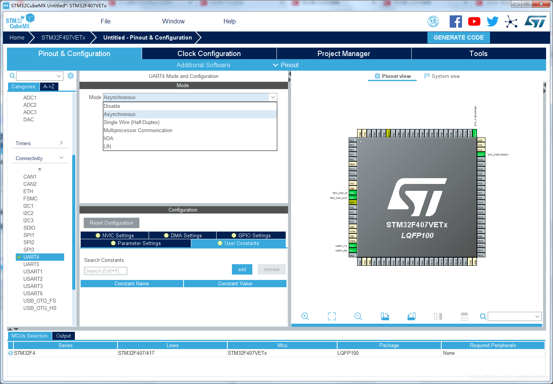Click the GENERATE CODE button
The image size is (553, 384).
(x=459, y=37)
